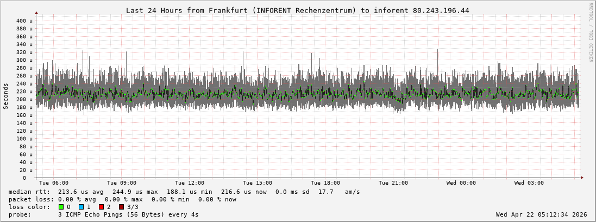The height and width of the screenshot is (222, 596).
Task: Click the RRDTOOL / TOBI OETIKER watermark
Action: (x=591, y=32)
